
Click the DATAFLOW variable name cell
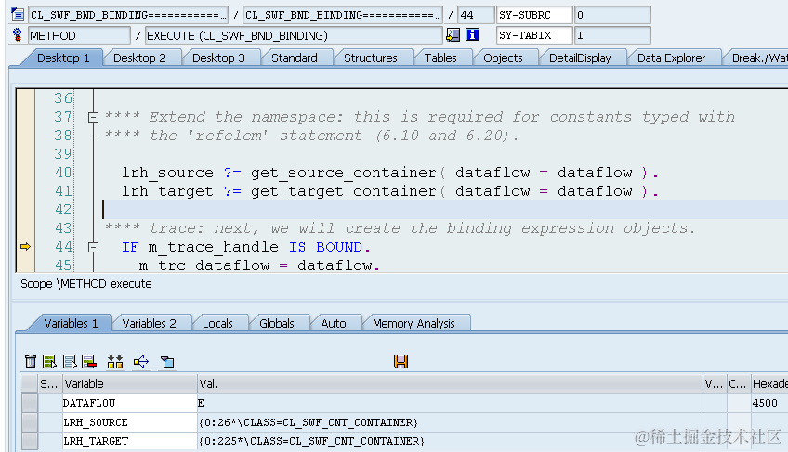130,403
